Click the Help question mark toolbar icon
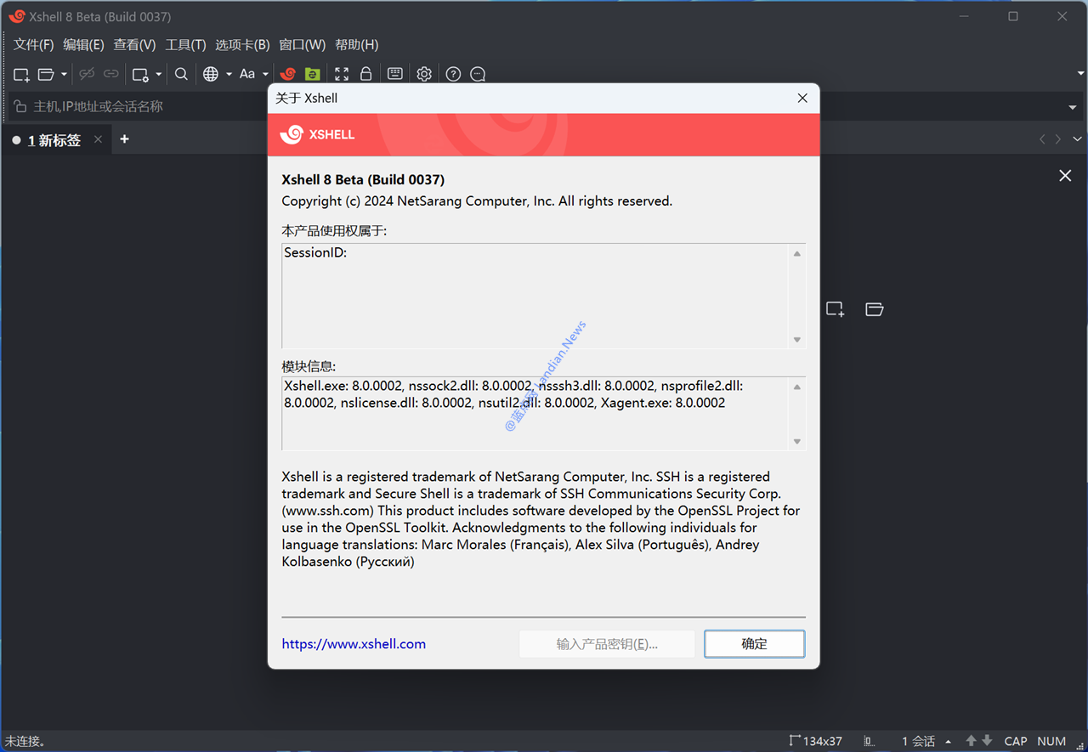The width and height of the screenshot is (1088, 752). (x=453, y=75)
